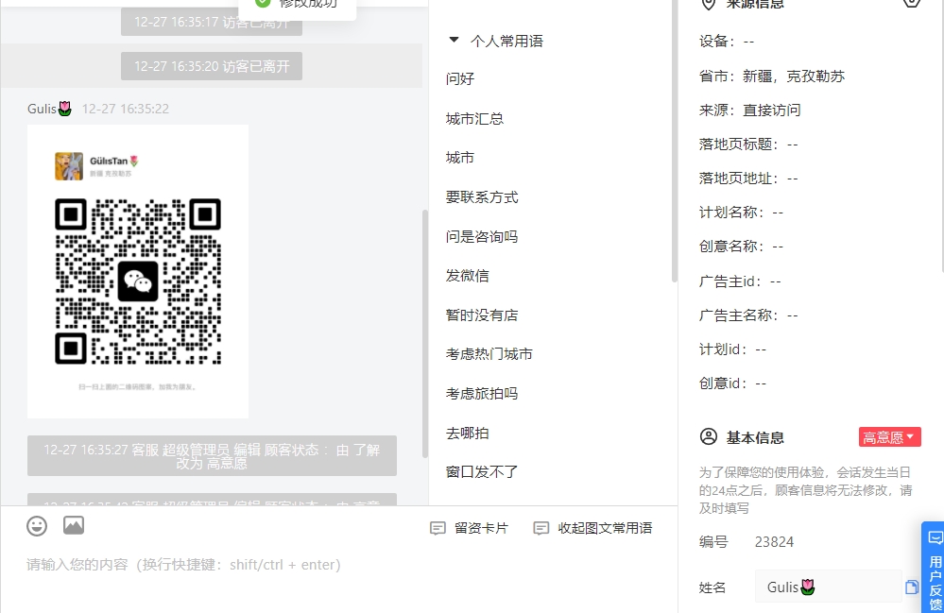Select the 要联系方式 quick phrase

click(482, 197)
